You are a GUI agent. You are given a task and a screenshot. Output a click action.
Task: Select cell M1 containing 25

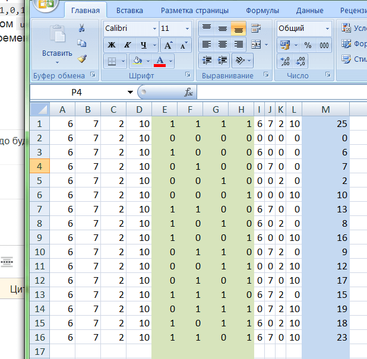pyautogui.click(x=325, y=123)
